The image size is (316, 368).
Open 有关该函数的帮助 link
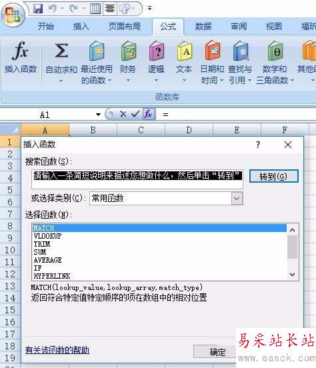coord(57,350)
